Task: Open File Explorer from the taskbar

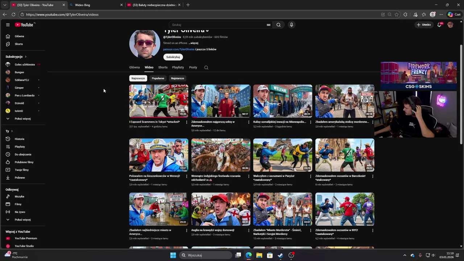Action: 259,255
